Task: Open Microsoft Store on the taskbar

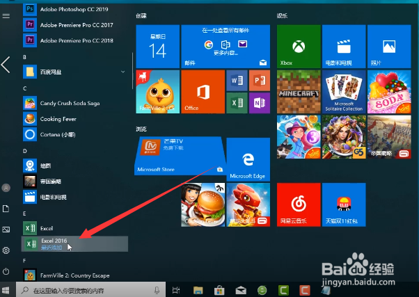Action: (219, 290)
